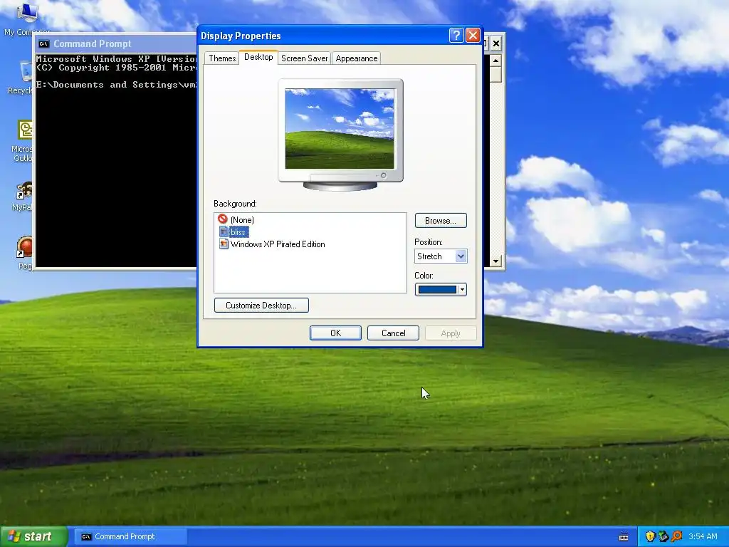729x547 pixels.
Task: Click the blue background color swatch
Action: 437,289
